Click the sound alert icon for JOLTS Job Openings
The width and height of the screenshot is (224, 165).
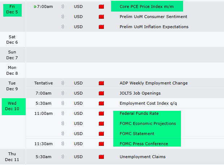pyautogui.click(x=63, y=93)
